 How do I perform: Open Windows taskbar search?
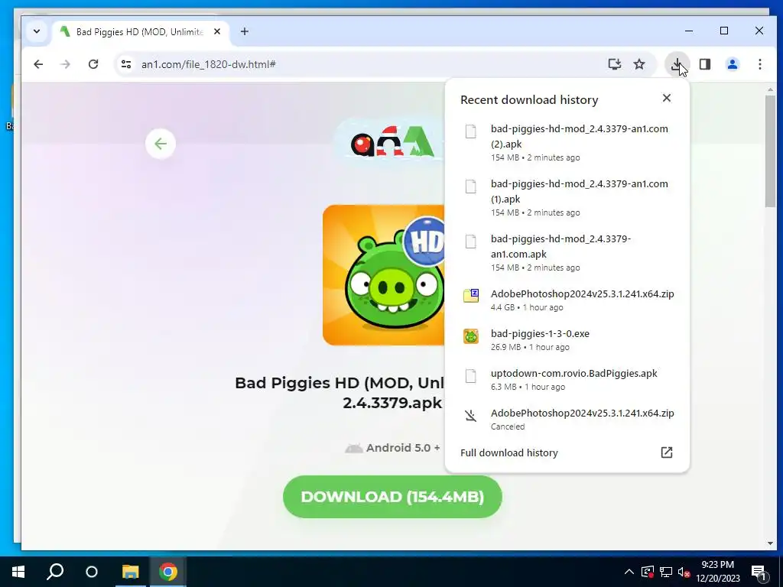[x=55, y=572]
